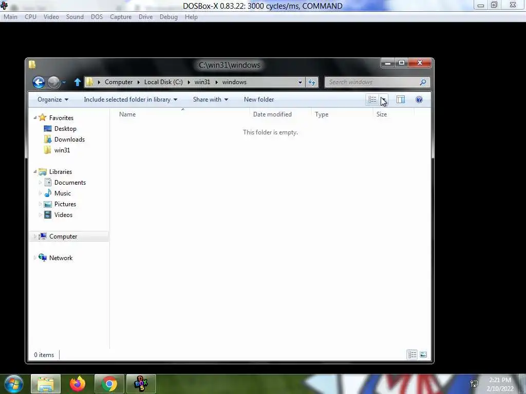Select Computer in the address breadcrumb
The width and height of the screenshot is (526, 394).
tap(119, 82)
